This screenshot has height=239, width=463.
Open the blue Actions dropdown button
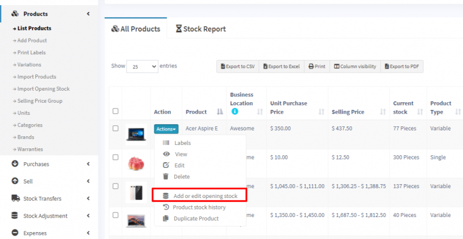pos(166,129)
